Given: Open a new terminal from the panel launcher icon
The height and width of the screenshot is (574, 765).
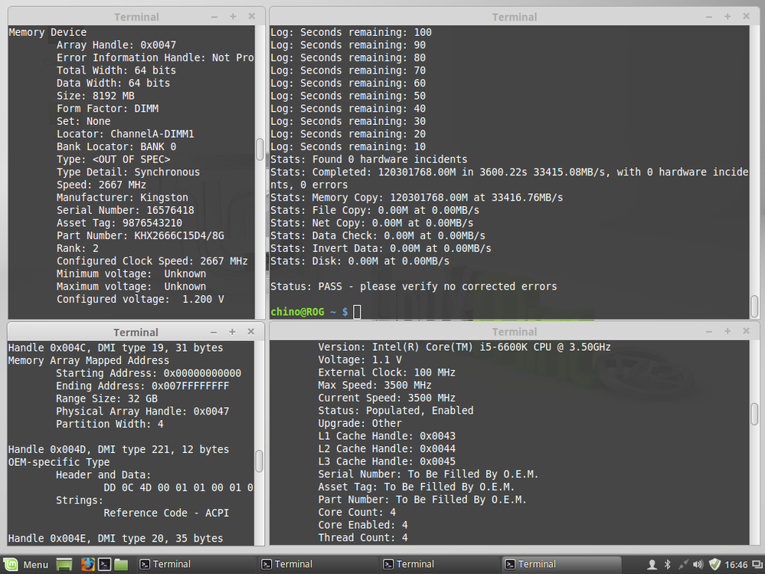Looking at the screenshot, I should [104, 564].
